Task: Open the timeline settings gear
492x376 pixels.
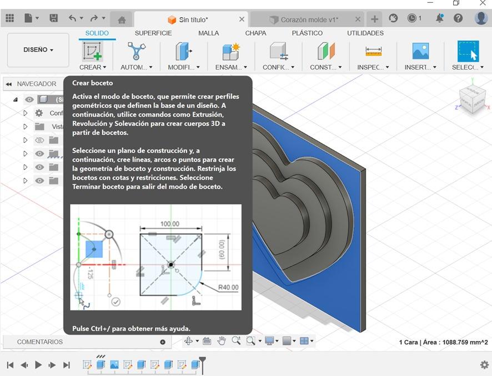Action: pos(484,365)
